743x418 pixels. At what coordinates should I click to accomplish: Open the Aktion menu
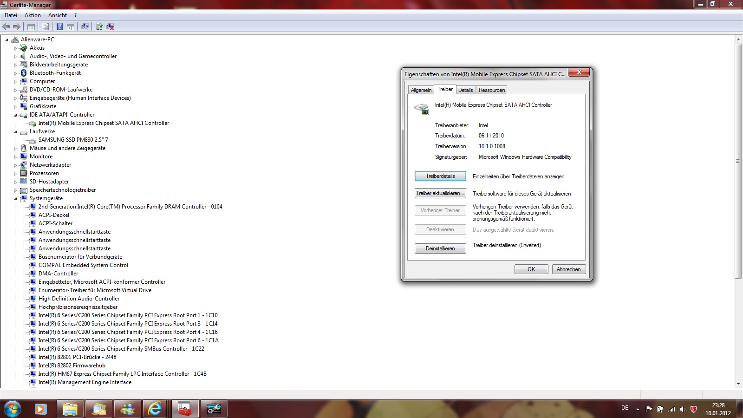coord(33,15)
